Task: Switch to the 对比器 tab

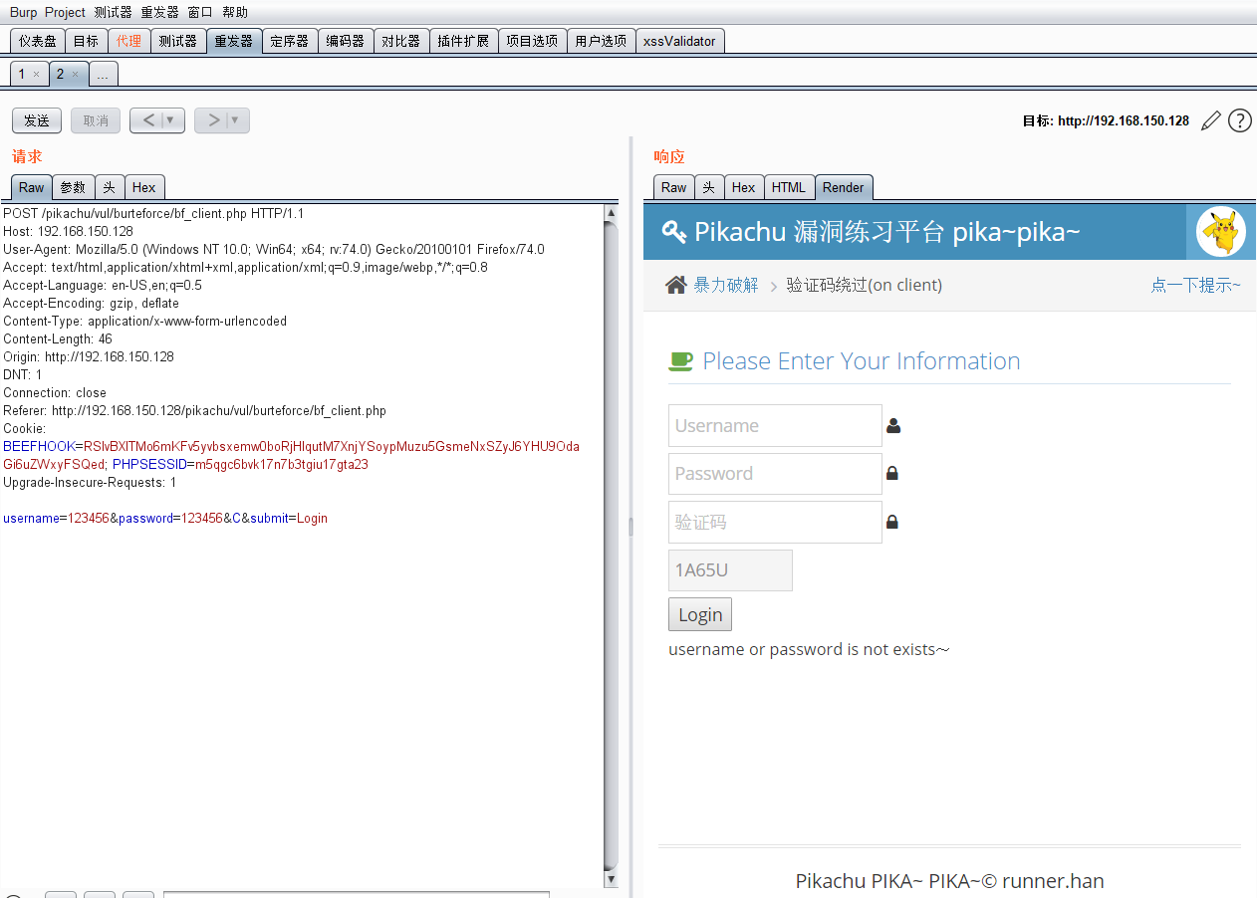Action: [401, 41]
